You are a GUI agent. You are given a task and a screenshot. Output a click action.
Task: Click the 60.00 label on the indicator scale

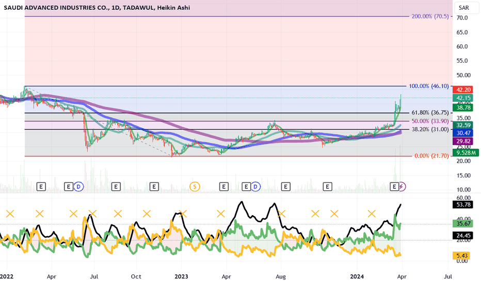pyautogui.click(x=463, y=198)
